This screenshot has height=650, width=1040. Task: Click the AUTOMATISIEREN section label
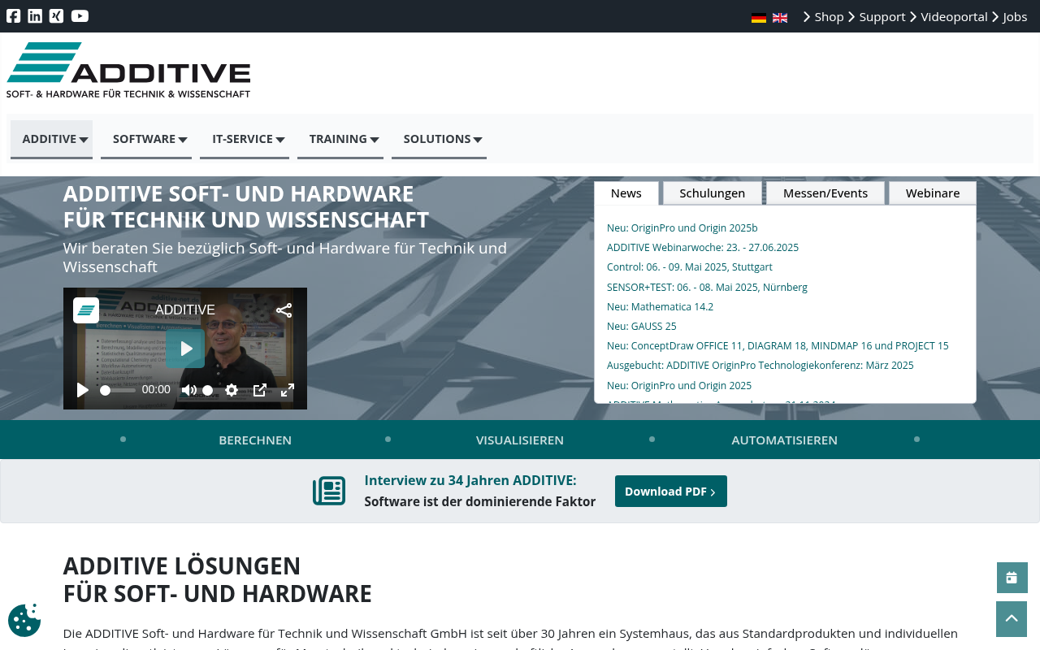coord(784,440)
